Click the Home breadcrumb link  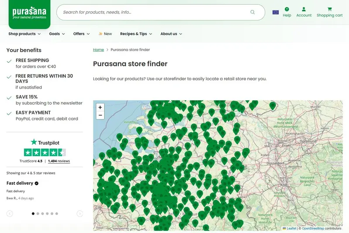point(99,50)
